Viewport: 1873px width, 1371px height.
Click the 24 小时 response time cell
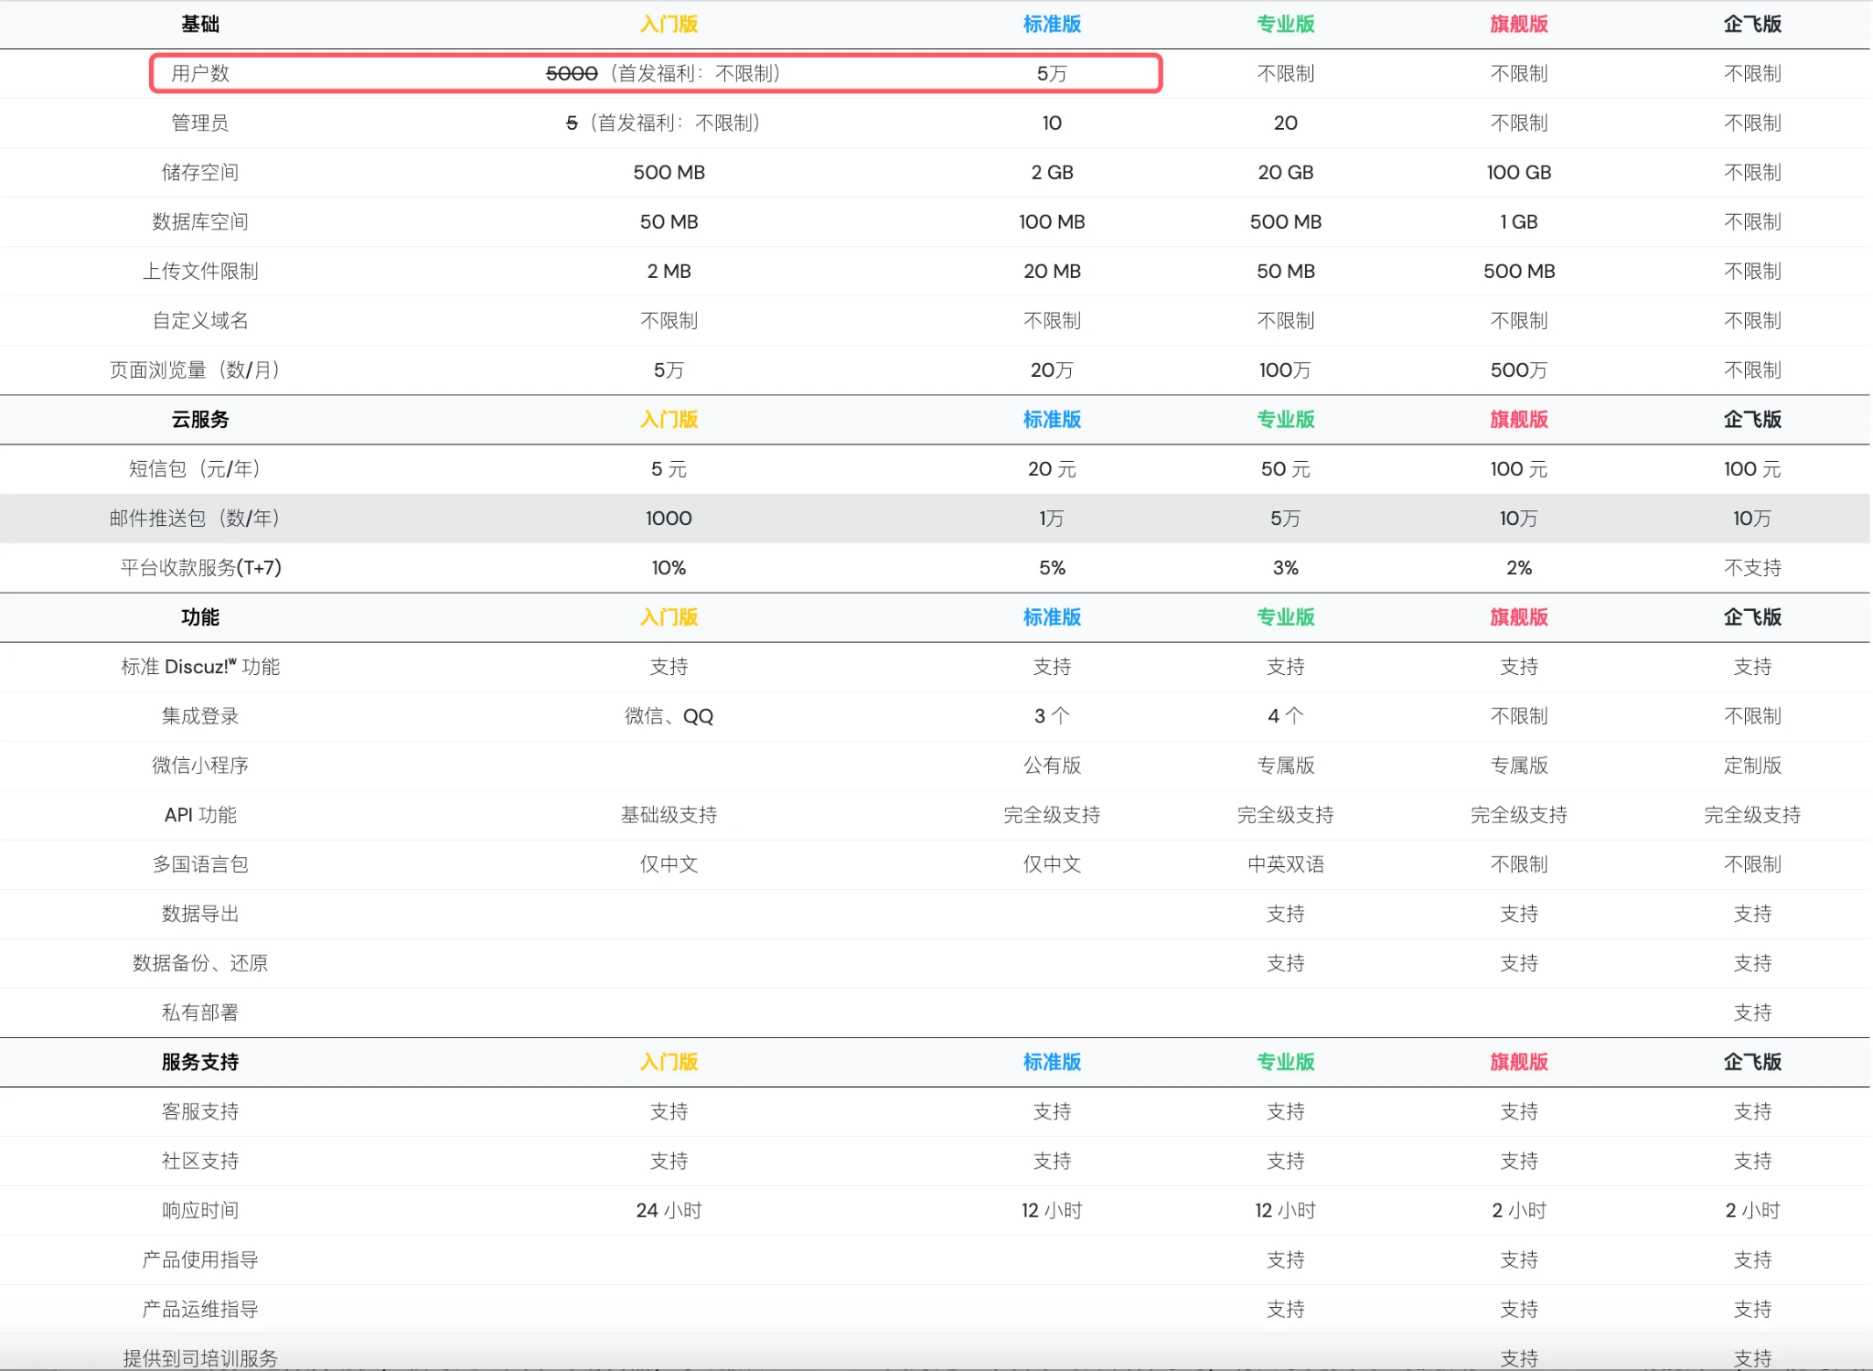pos(669,1210)
